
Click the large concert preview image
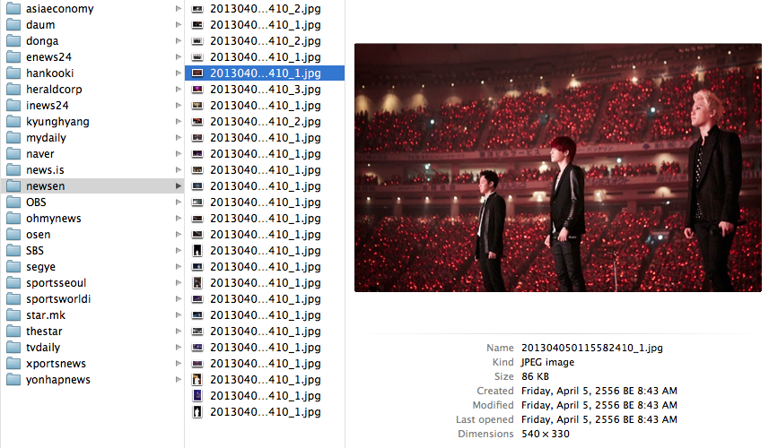[557, 168]
